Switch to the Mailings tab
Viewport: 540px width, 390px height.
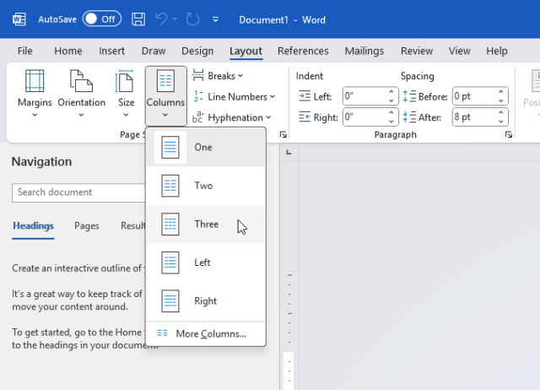click(x=364, y=51)
